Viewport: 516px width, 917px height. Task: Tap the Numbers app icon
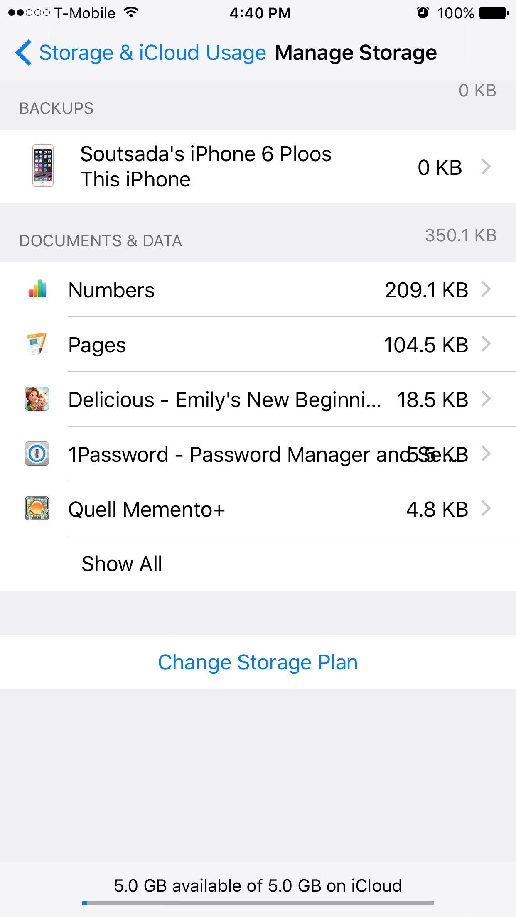tap(37, 289)
